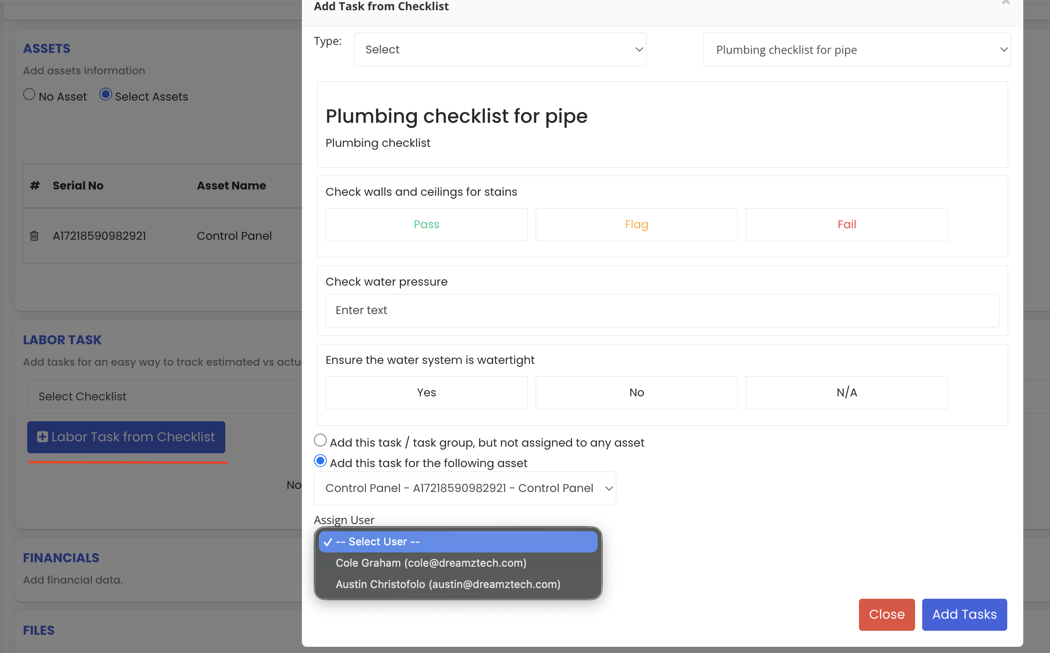Select the Select Assets radio option

click(x=106, y=95)
